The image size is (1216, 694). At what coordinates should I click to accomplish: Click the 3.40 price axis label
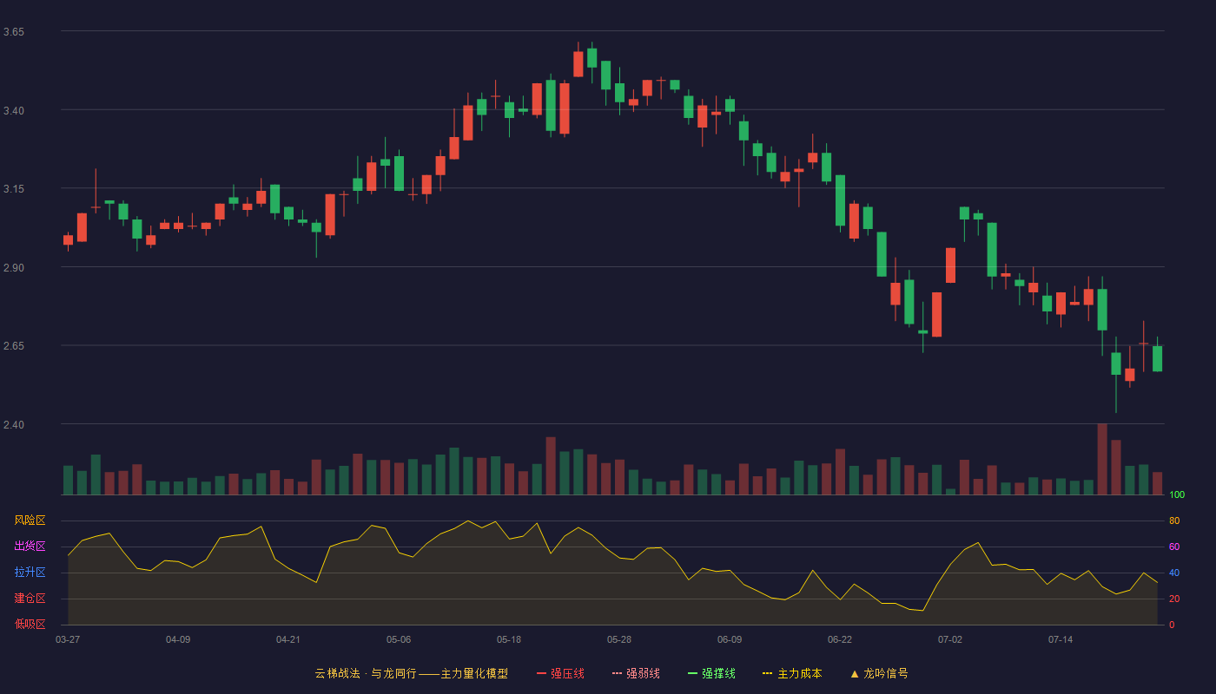[14, 111]
